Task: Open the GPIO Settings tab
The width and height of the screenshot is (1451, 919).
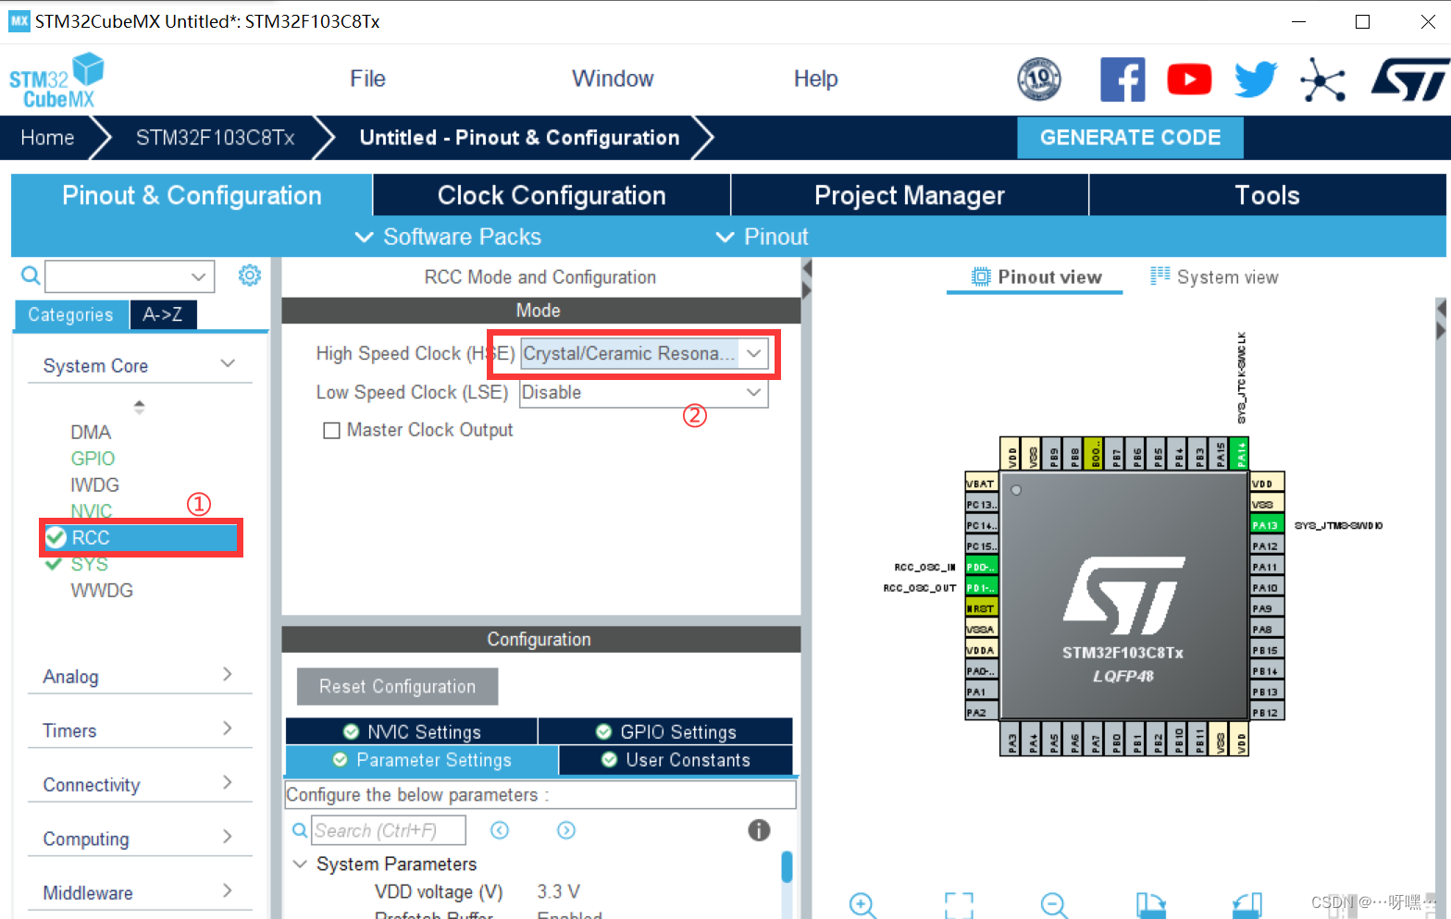Action: [x=666, y=731]
